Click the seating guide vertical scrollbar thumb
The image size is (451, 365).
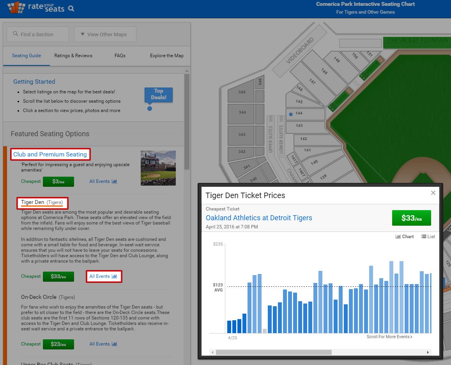coord(187,122)
